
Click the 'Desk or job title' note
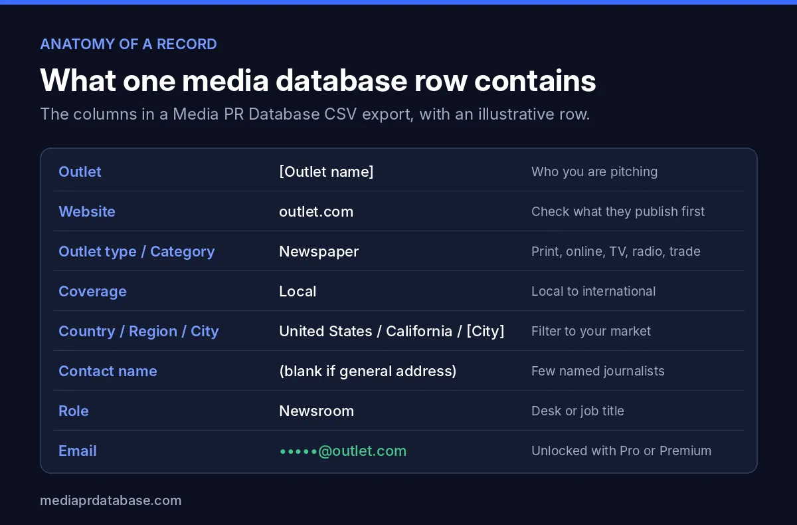click(578, 411)
